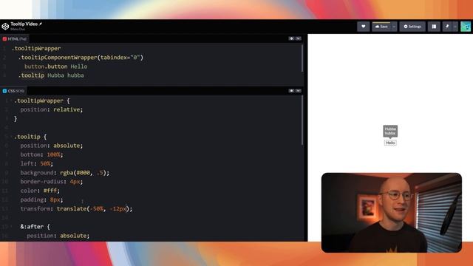Pin this pen with the pin icon
This screenshot has width=473, height=266.
pos(447,27)
